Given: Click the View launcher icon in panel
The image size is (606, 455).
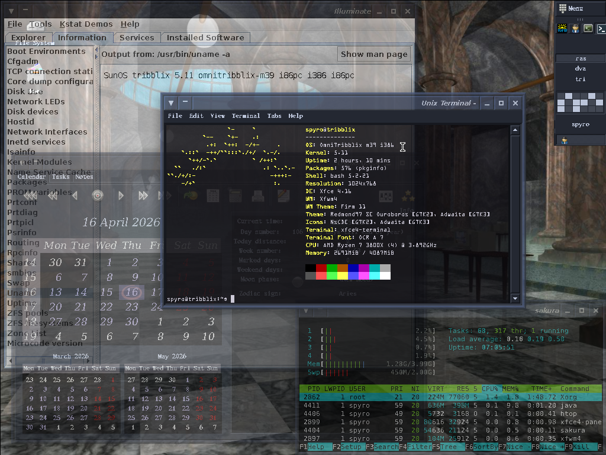Looking at the screenshot, I should (562, 28).
